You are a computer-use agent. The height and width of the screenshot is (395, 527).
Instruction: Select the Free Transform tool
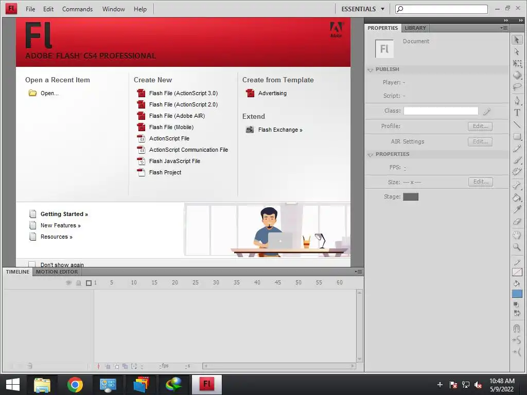point(517,63)
